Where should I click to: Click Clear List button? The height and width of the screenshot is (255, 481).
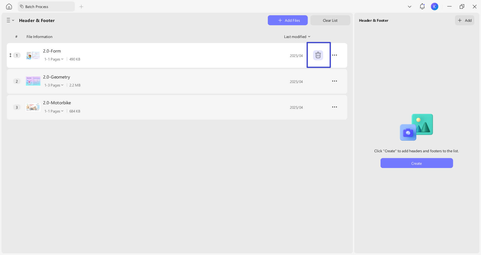[330, 20]
